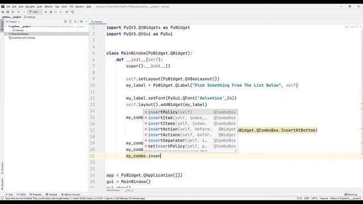Viewport: 363px width, 204px height.
Task: Choose insertItems completion suggestion
Action: 191,124
